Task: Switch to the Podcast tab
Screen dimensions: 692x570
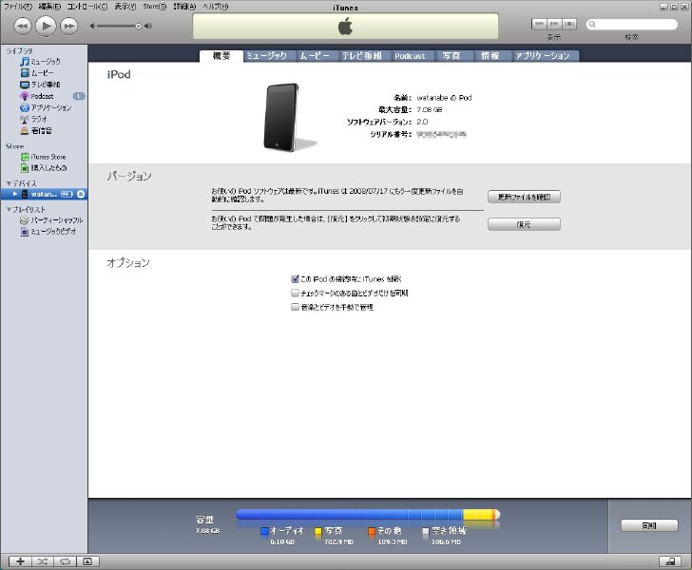Action: pos(410,56)
